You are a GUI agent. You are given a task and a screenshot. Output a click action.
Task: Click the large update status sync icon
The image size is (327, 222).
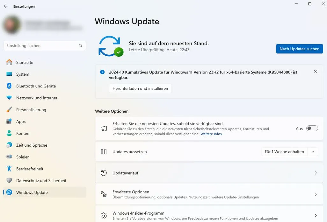(x=111, y=46)
